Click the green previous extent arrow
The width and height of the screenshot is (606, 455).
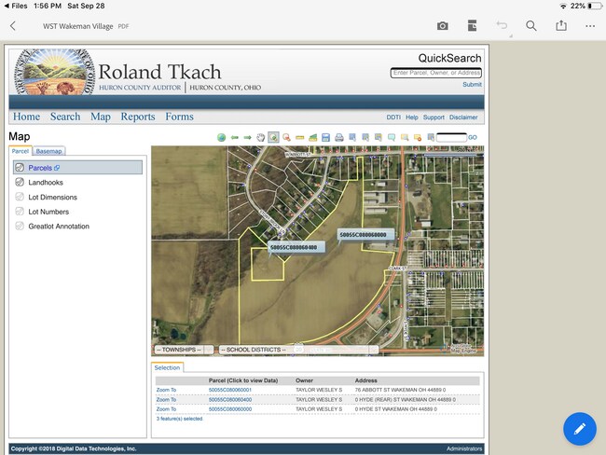[235, 137]
